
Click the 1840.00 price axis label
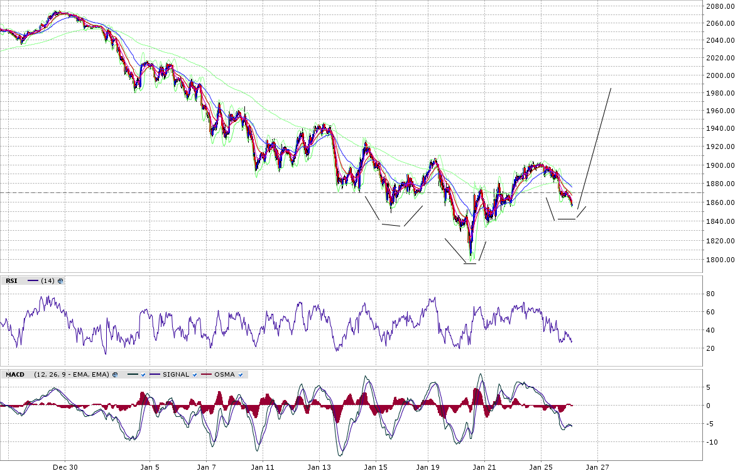tap(720, 221)
